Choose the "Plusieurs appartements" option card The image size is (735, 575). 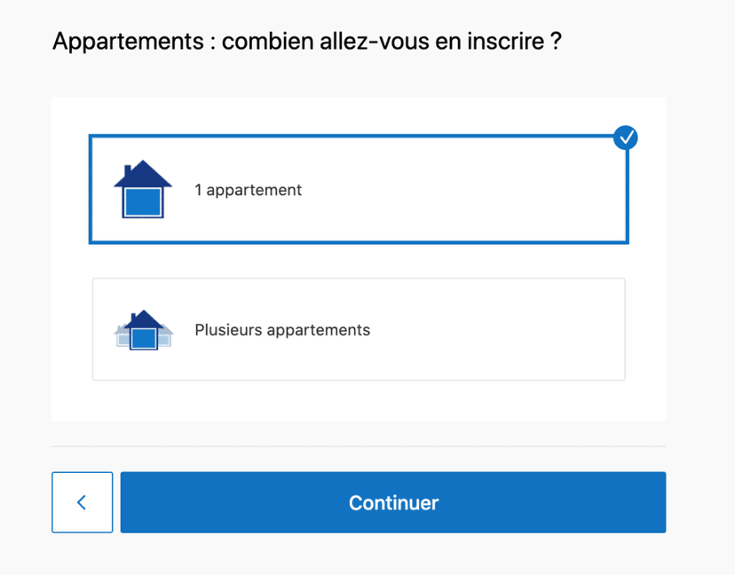click(x=359, y=329)
